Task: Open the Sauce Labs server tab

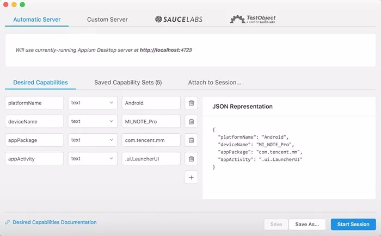Action: pyautogui.click(x=179, y=19)
